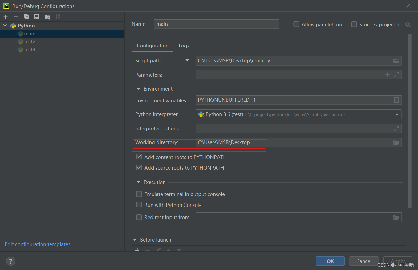This screenshot has width=418, height=270.
Task: Click the Save Configuration disk icon
Action: 37,17
